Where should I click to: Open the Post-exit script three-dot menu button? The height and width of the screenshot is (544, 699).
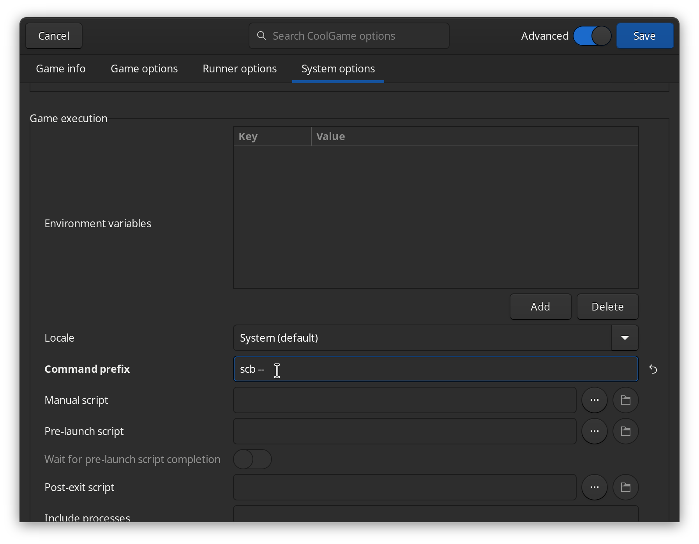(x=594, y=487)
